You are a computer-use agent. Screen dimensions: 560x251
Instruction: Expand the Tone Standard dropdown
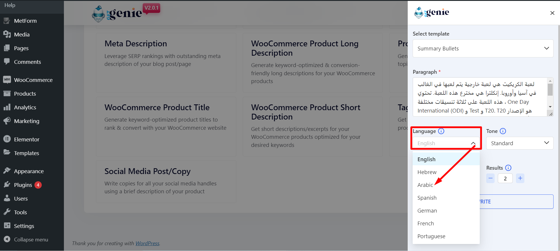pos(520,143)
